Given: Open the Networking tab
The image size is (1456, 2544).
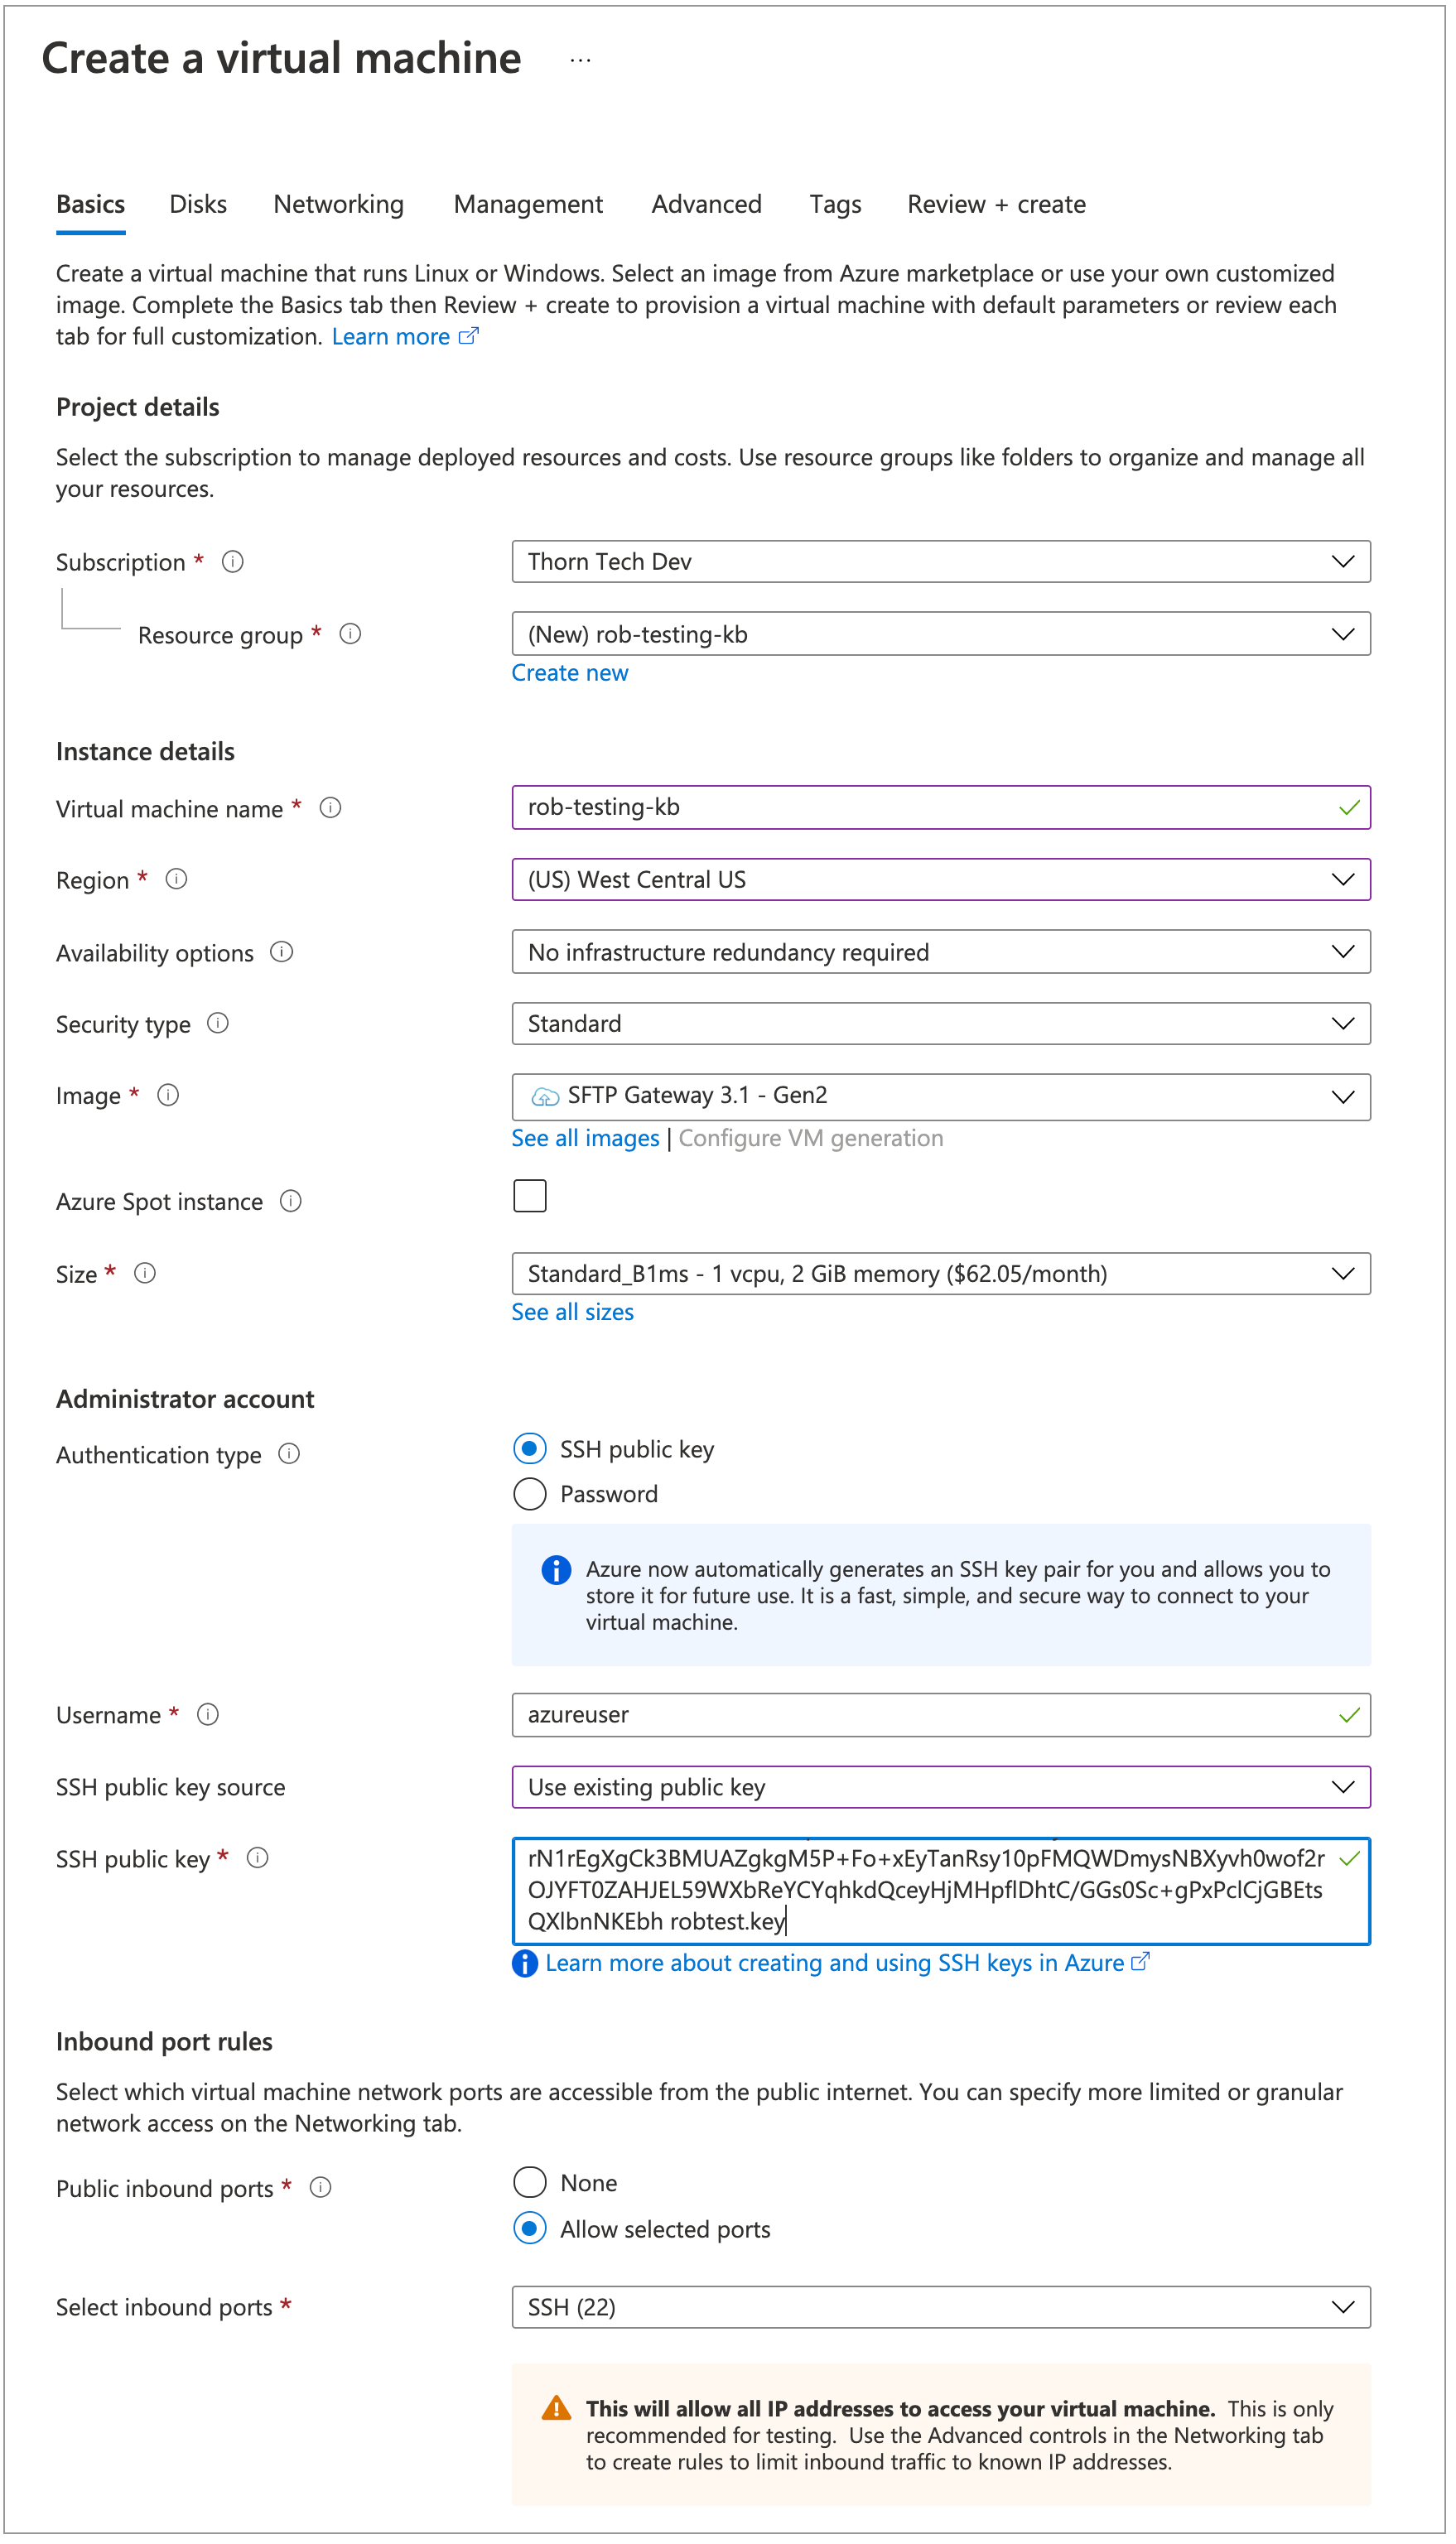Looking at the screenshot, I should (x=339, y=205).
